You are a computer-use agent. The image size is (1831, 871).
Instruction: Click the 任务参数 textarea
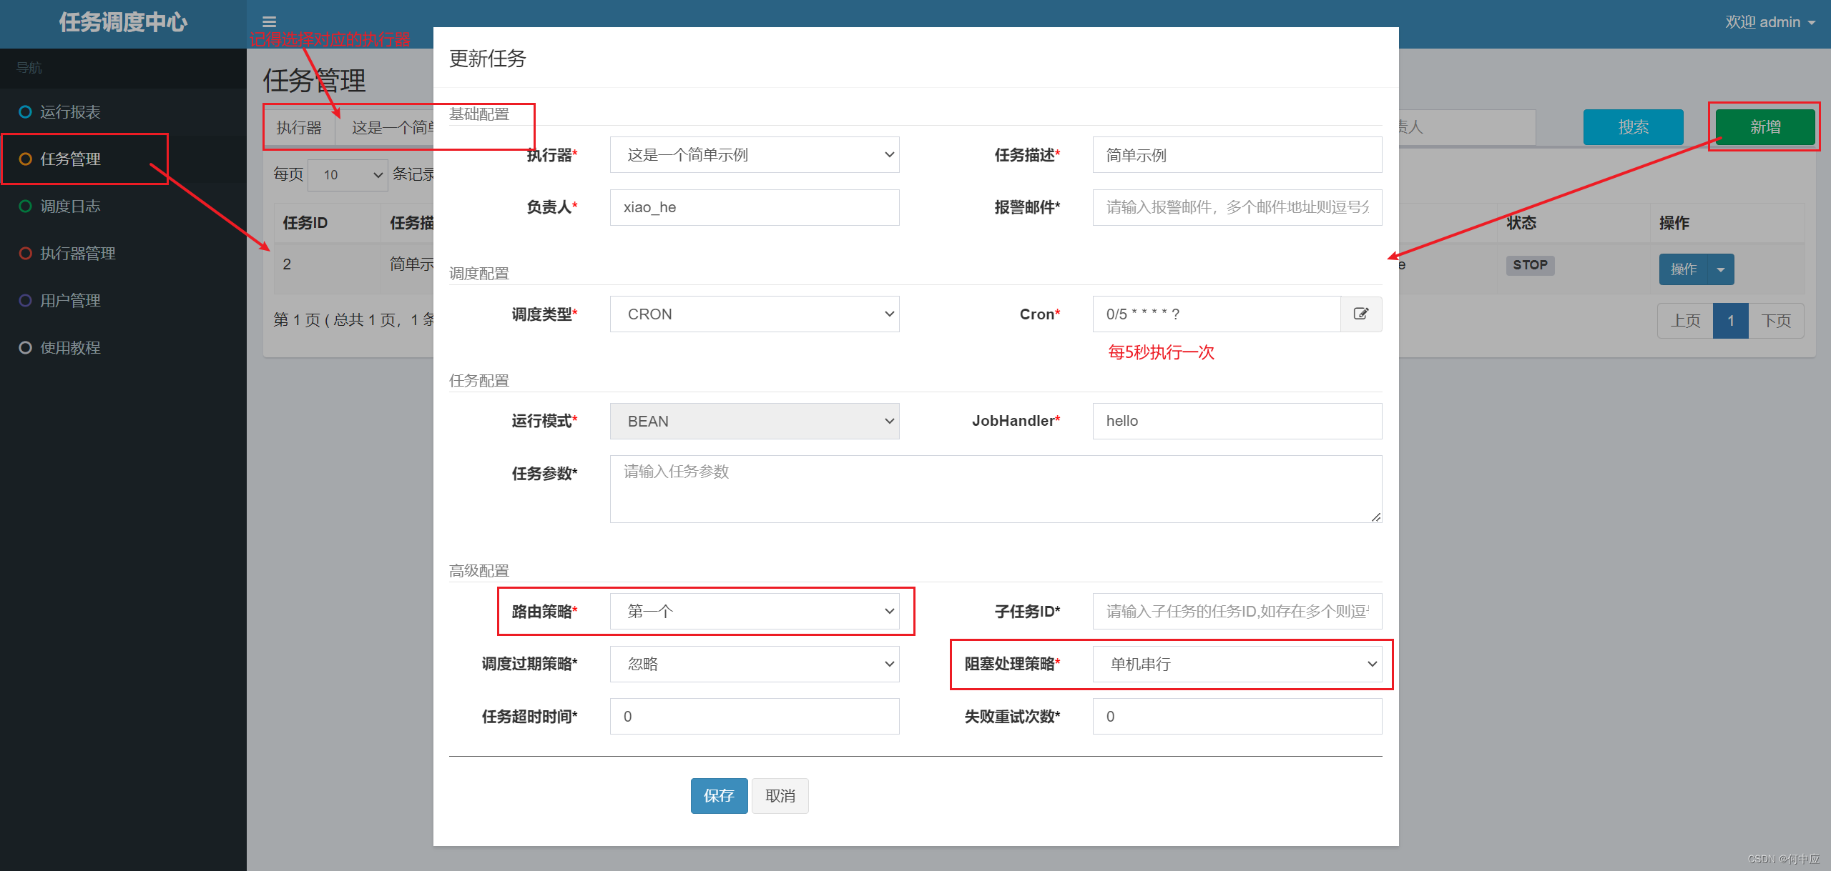point(995,489)
